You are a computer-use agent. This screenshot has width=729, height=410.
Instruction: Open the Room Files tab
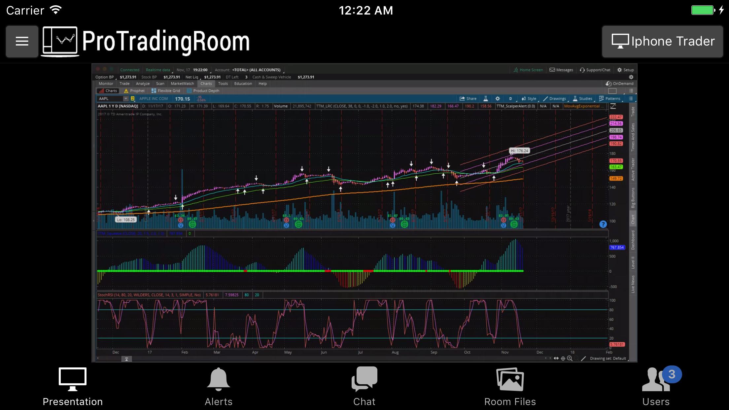[510, 387]
